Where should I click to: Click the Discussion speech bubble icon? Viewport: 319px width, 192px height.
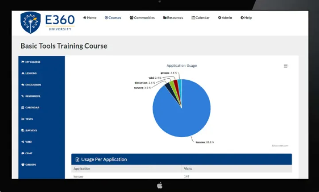pyautogui.click(x=23, y=85)
